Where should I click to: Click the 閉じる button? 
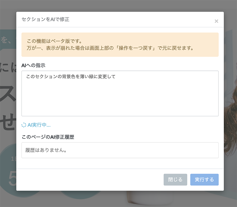click(175, 180)
